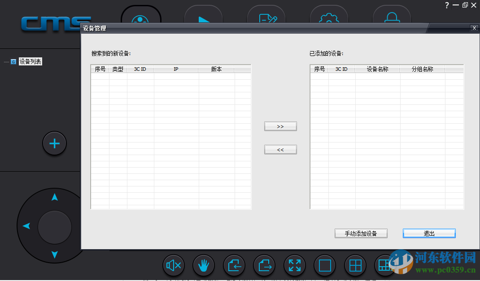Switch to four-way split screen icon
The width and height of the screenshot is (480, 281).
click(355, 265)
